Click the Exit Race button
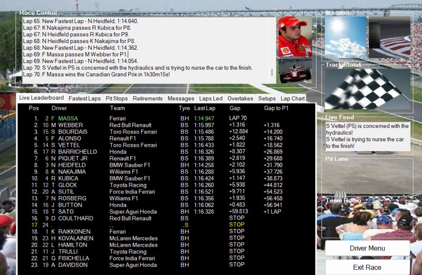Viewport: 422px width, 275px height. pyautogui.click(x=367, y=267)
